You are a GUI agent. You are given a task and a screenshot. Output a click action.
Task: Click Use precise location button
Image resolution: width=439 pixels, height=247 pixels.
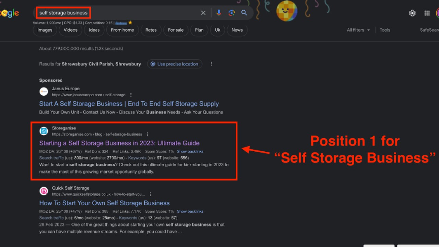click(175, 64)
